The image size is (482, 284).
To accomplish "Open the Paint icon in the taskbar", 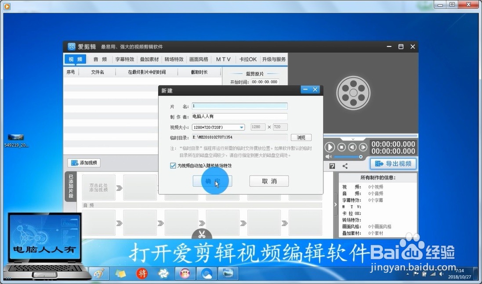I will 99,273.
